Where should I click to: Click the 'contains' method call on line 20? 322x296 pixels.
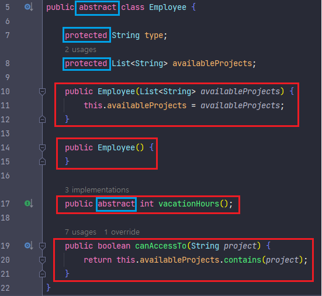243,260
